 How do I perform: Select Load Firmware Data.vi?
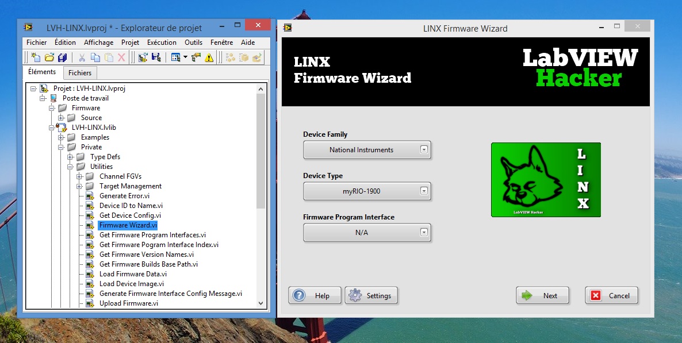[x=133, y=274]
